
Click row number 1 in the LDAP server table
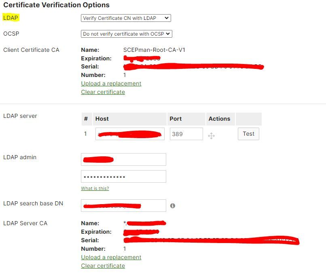pos(86,134)
